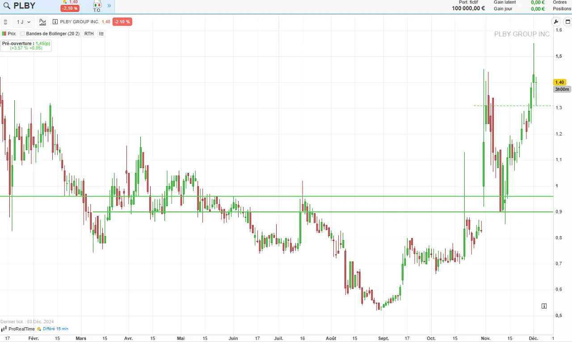
Task: Click the Port. fictif 100 000,00 € value
Action: point(468,8)
